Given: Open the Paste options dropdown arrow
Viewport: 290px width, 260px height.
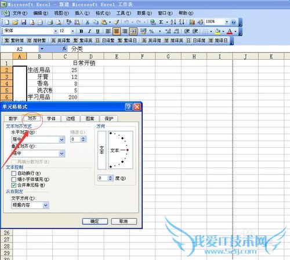Looking at the screenshot, I should (110, 22).
